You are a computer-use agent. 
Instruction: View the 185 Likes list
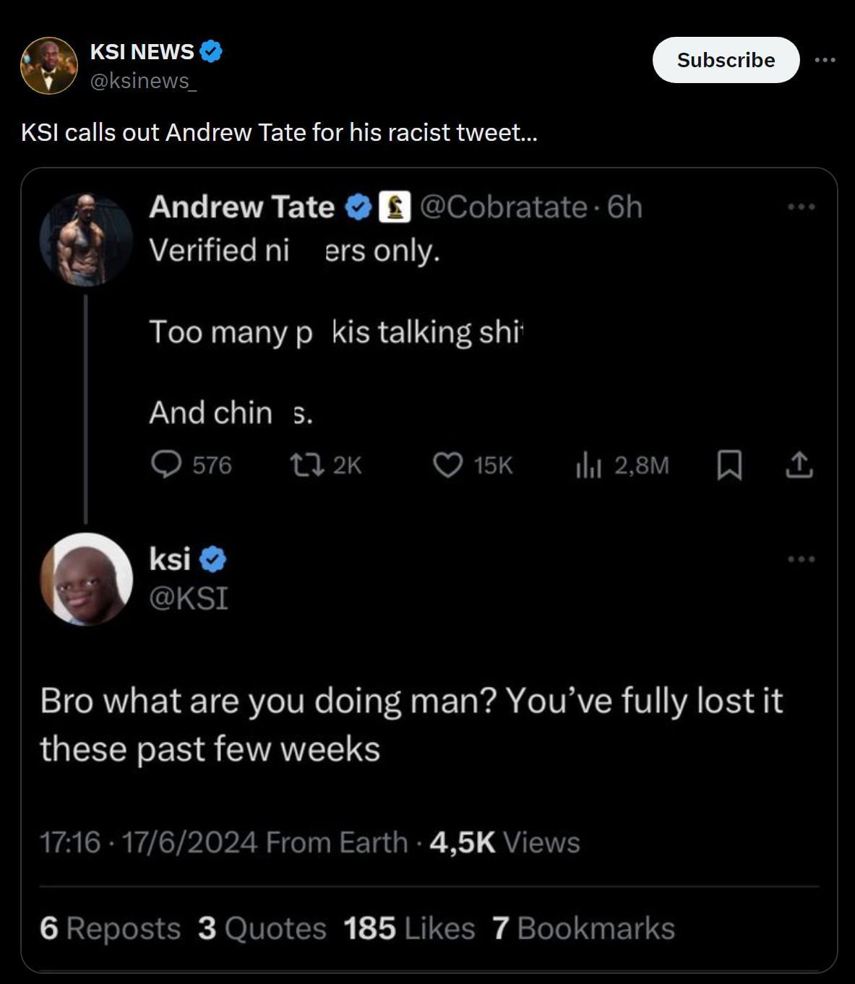tap(409, 928)
